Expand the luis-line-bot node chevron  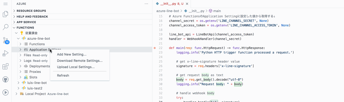[x=18, y=83]
